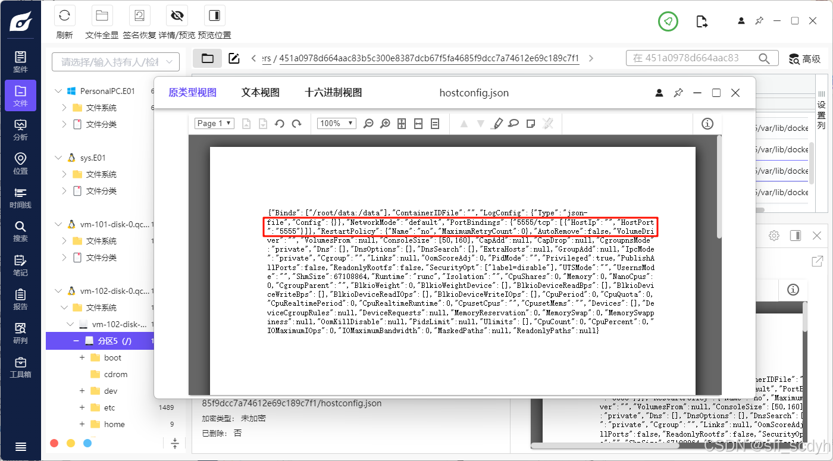The width and height of the screenshot is (833, 461).
Task: Click the 高级 advanced search button
Action: point(804,58)
